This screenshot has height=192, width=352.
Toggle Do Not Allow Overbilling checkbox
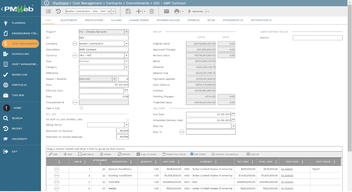tap(127, 120)
